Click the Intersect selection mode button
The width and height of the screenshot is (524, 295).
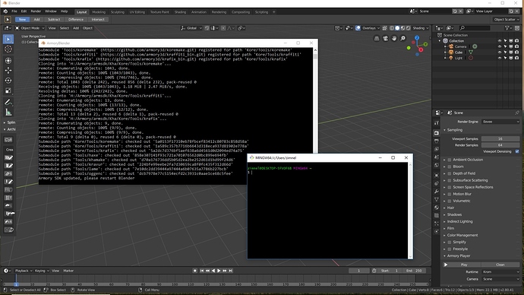[x=98, y=20]
